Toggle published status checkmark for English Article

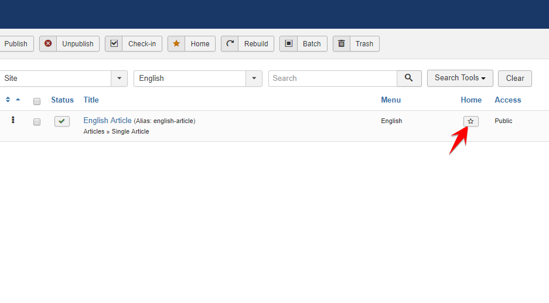click(62, 121)
